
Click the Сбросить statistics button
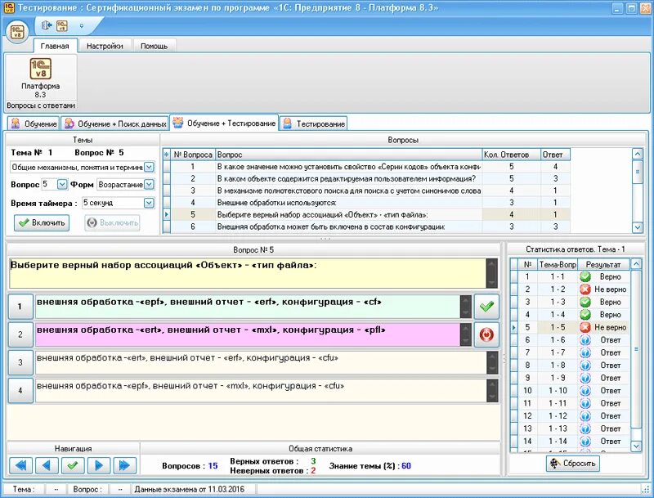point(573,464)
